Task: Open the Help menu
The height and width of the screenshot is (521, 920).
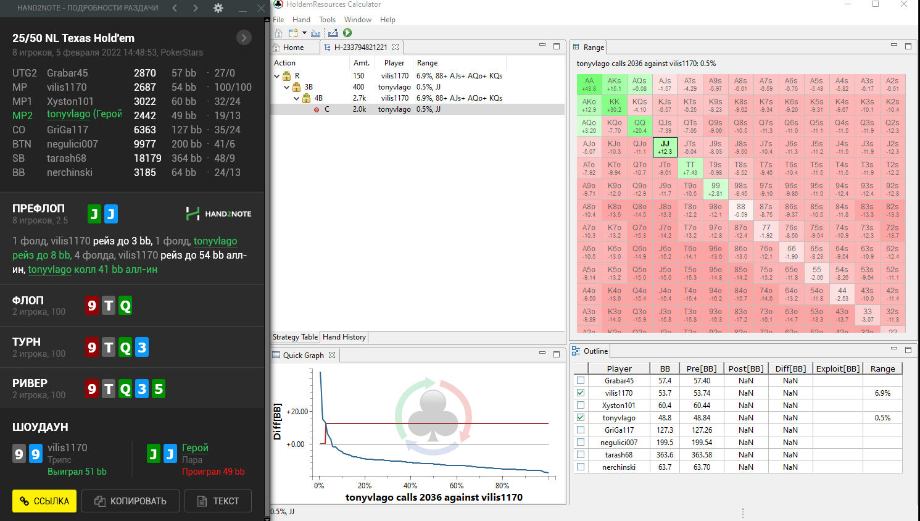Action: (x=387, y=20)
